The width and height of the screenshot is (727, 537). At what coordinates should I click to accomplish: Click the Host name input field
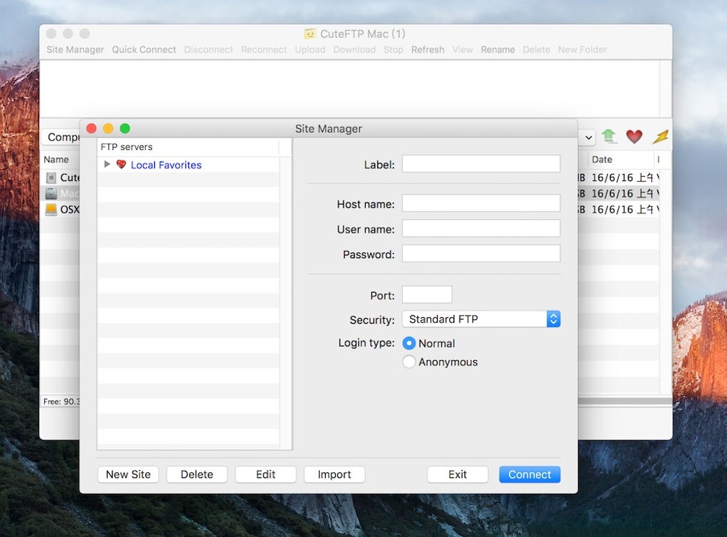tap(481, 203)
